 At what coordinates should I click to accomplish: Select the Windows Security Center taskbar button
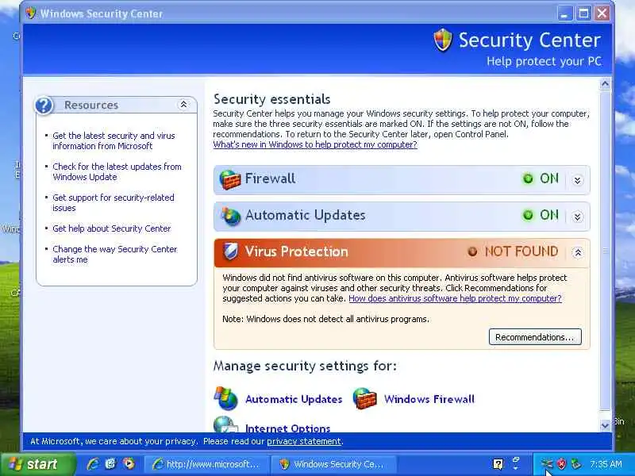click(x=333, y=464)
